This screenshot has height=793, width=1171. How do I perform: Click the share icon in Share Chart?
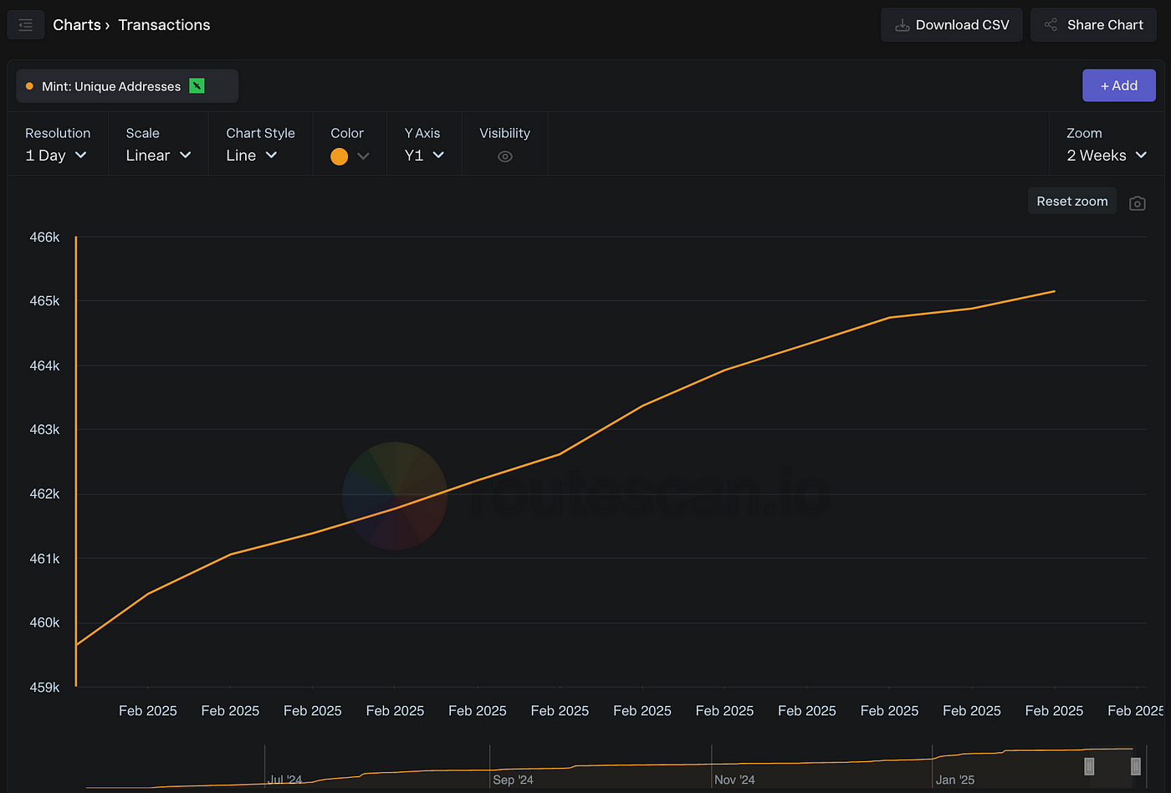[1051, 25]
